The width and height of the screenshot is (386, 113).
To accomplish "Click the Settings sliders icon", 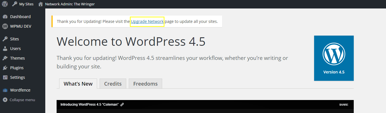I will point(5,77).
